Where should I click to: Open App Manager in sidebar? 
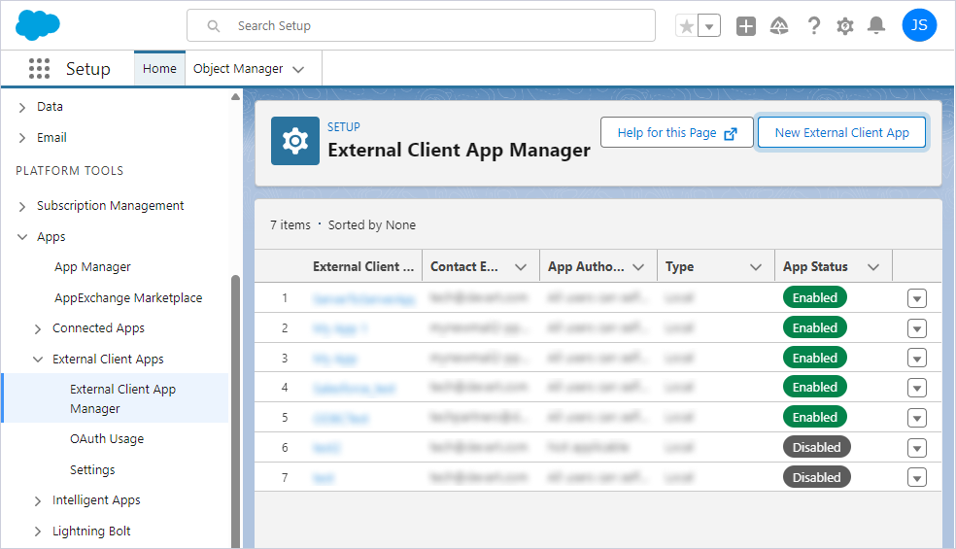pos(92,267)
